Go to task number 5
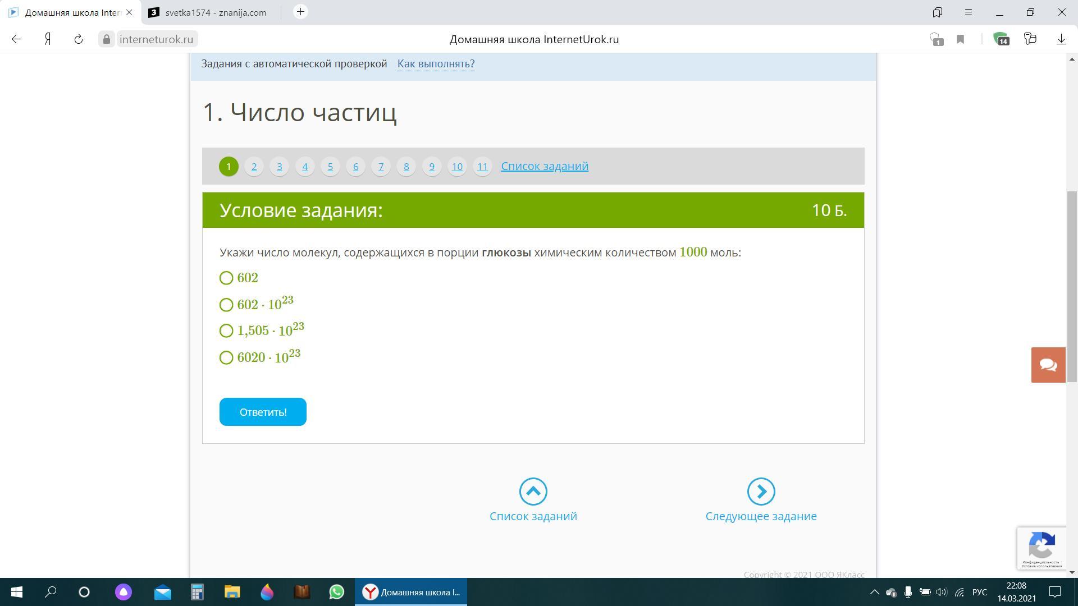1078x606 pixels. coord(330,167)
